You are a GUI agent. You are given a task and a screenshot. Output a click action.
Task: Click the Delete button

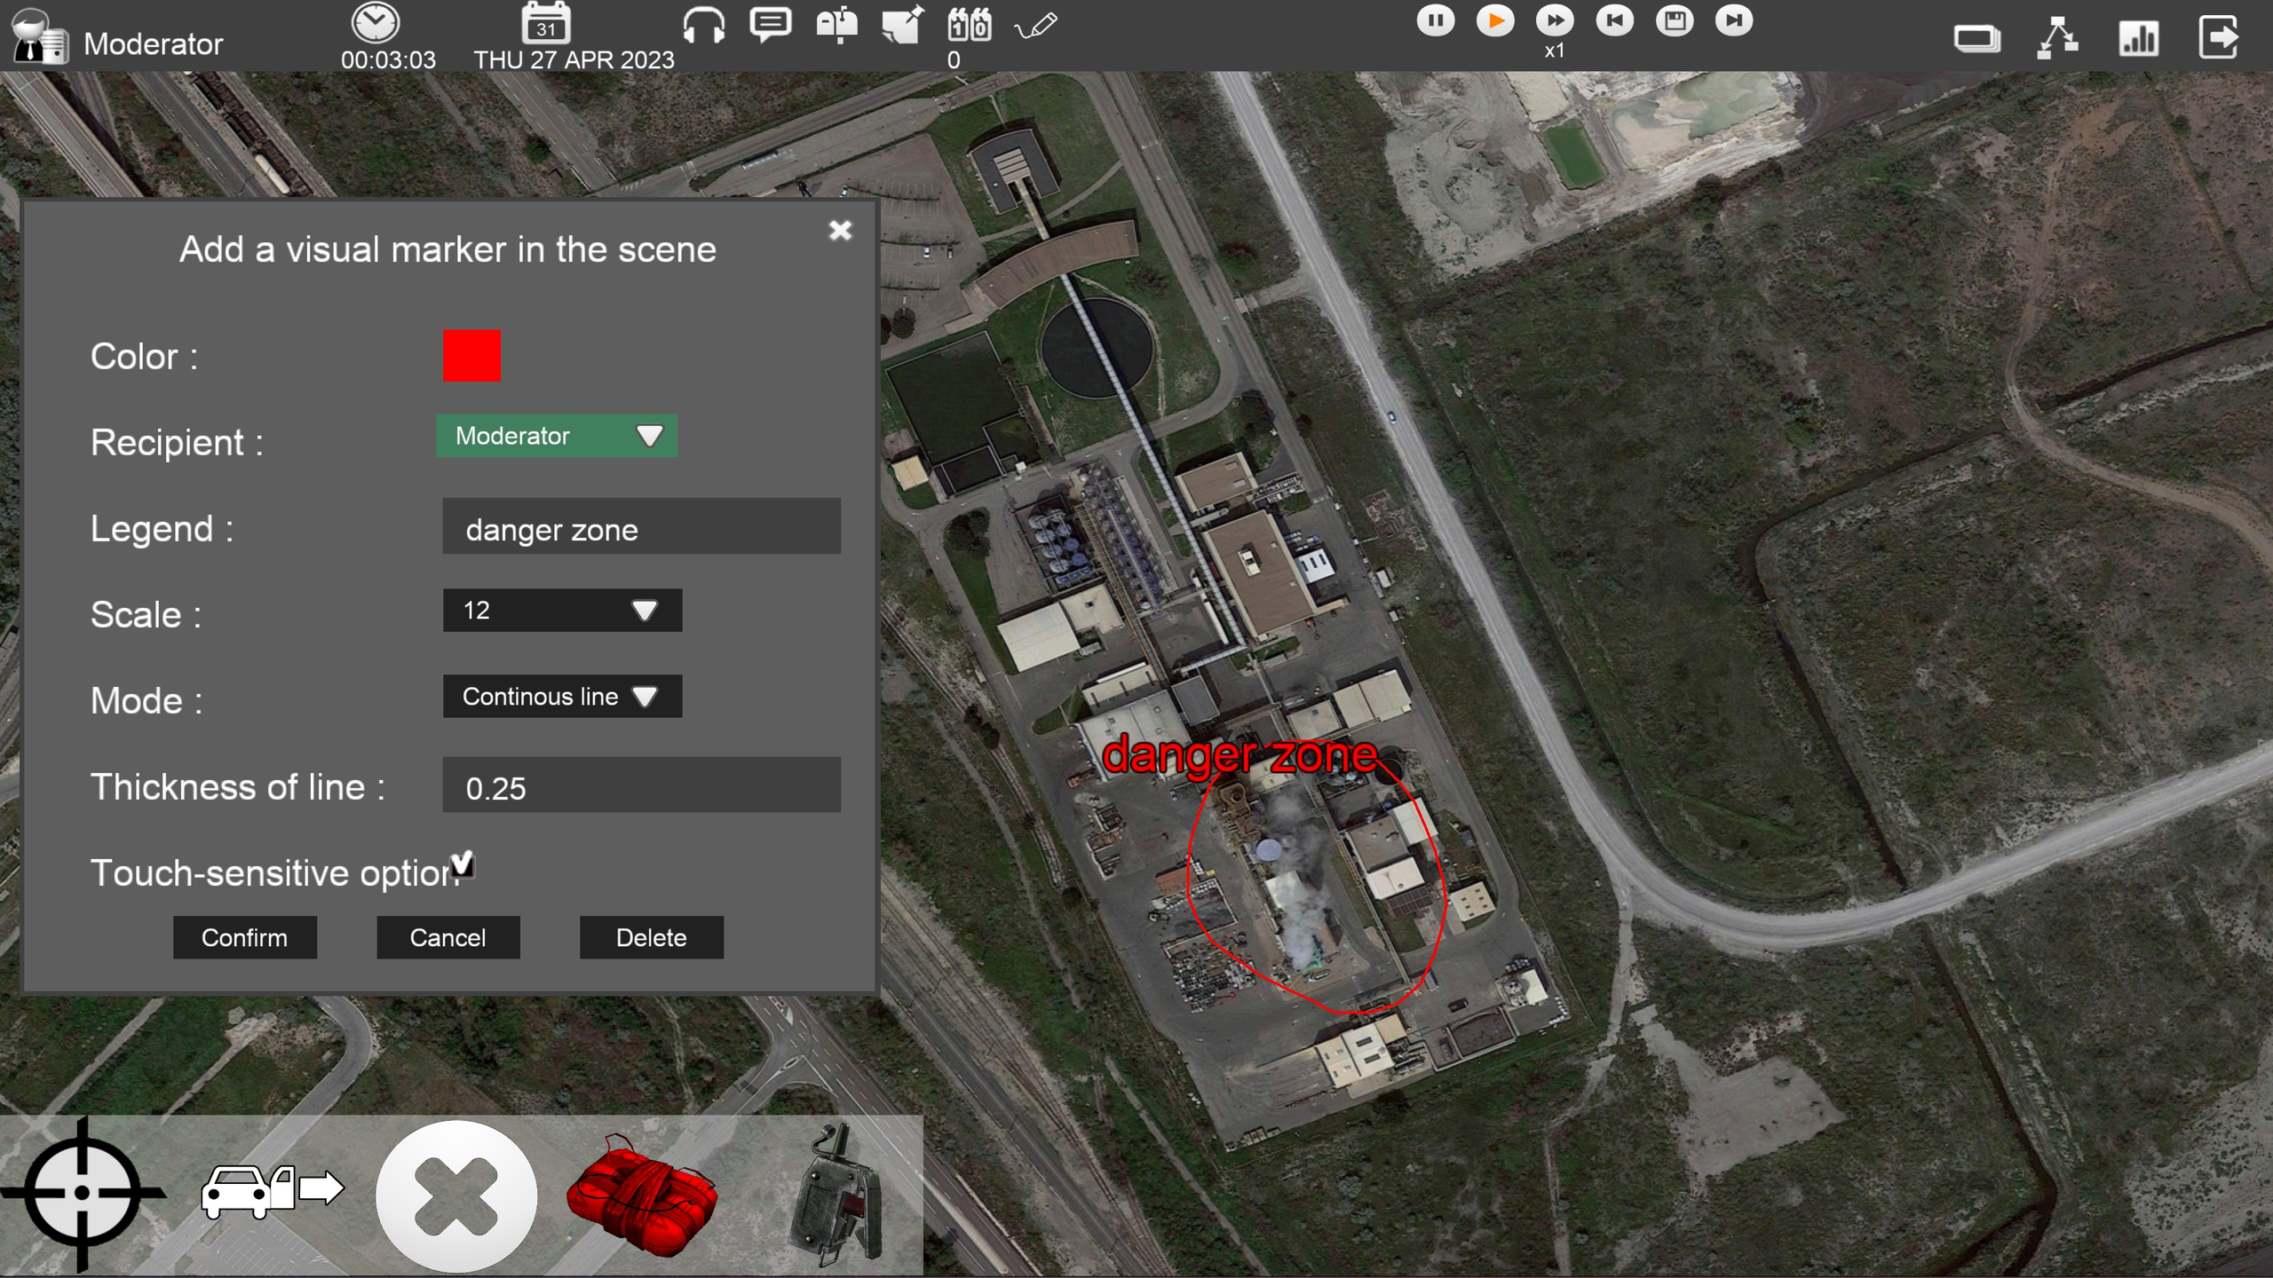pos(651,937)
